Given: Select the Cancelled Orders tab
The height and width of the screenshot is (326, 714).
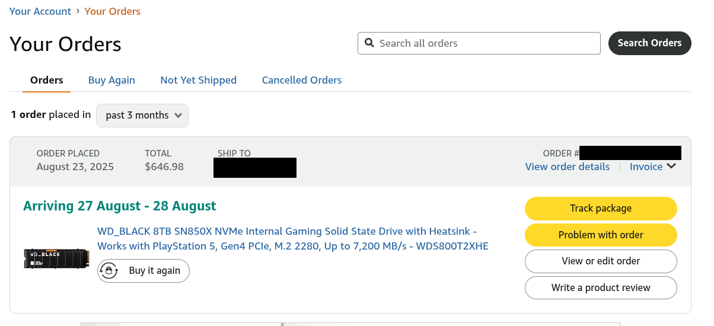Looking at the screenshot, I should click(x=302, y=80).
